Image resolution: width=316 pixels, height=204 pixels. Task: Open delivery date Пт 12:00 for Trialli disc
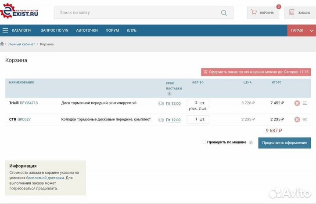[173, 103]
